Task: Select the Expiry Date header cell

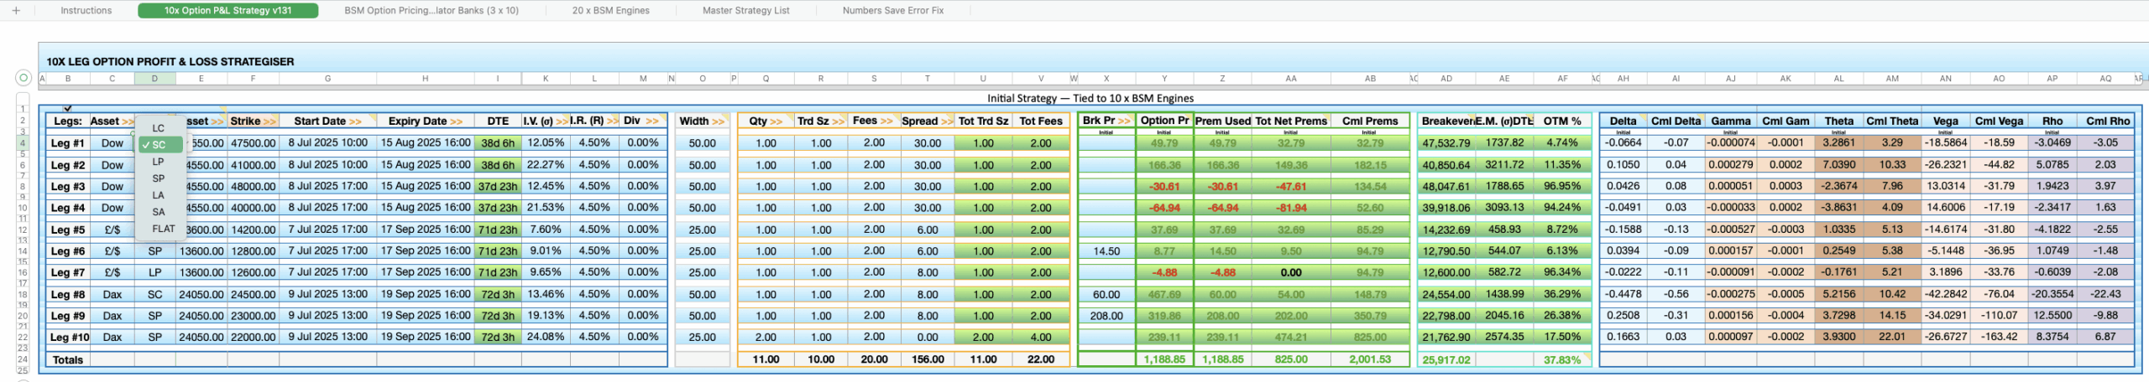Action: click(x=425, y=121)
